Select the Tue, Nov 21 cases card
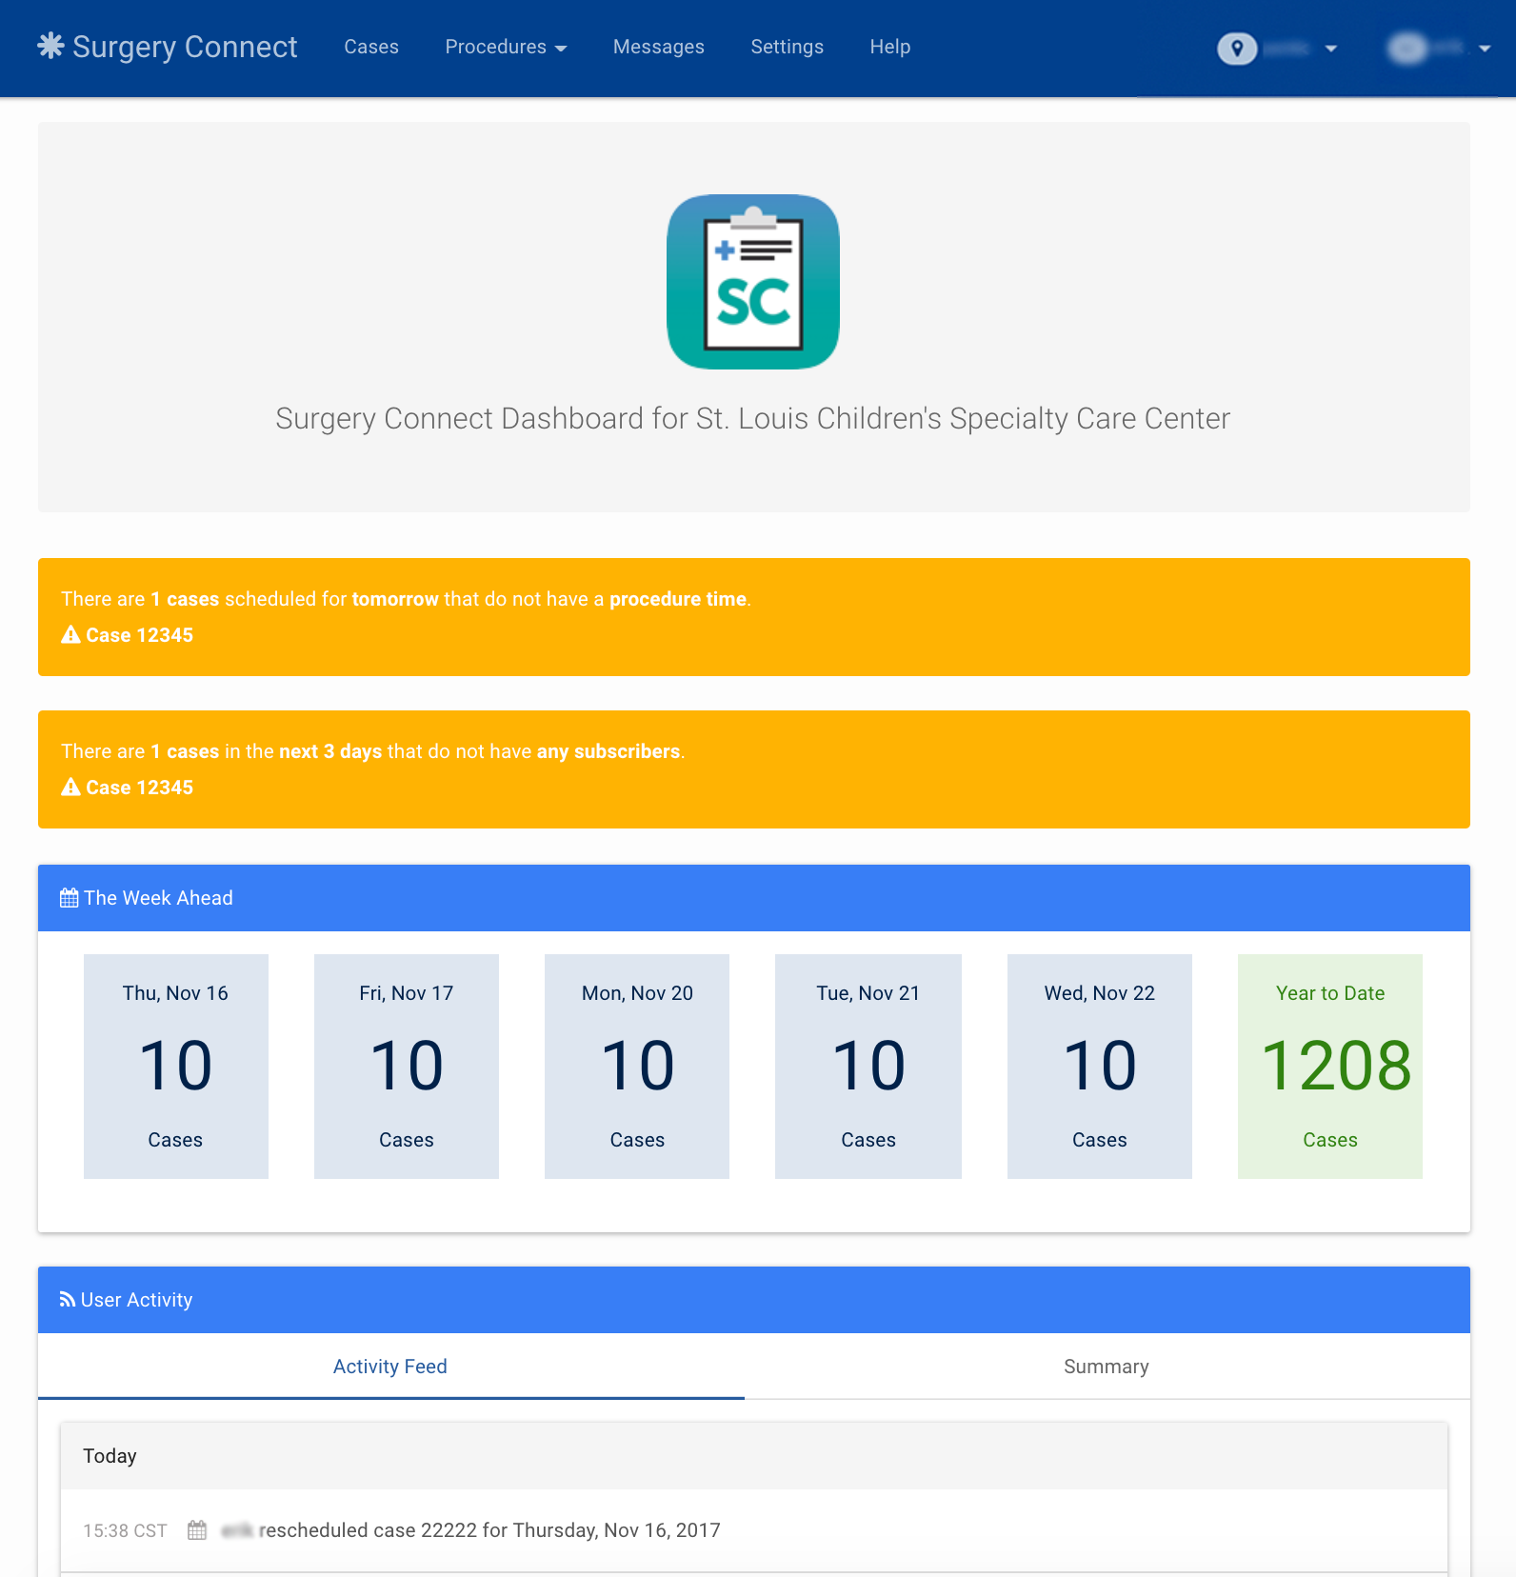The height and width of the screenshot is (1577, 1516). coord(868,1067)
